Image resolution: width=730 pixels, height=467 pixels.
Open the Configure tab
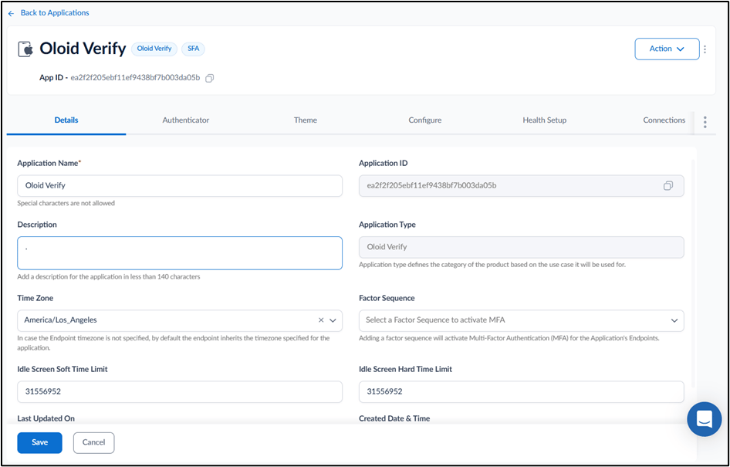click(x=425, y=120)
